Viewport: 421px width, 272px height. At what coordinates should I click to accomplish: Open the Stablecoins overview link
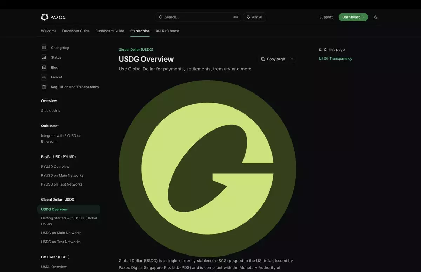point(51,111)
